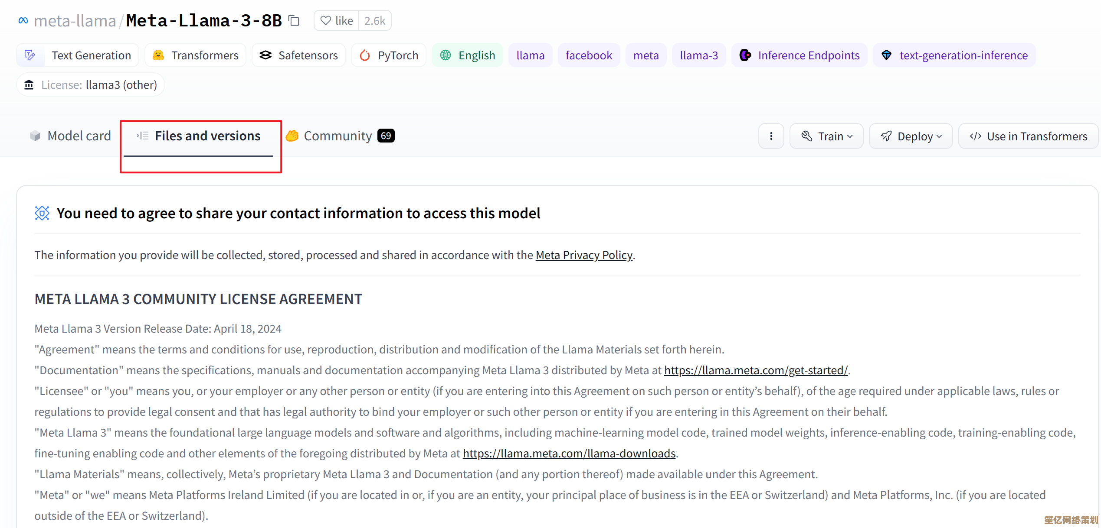Open the meta-llama organization link
The image size is (1101, 528).
[x=75, y=20]
